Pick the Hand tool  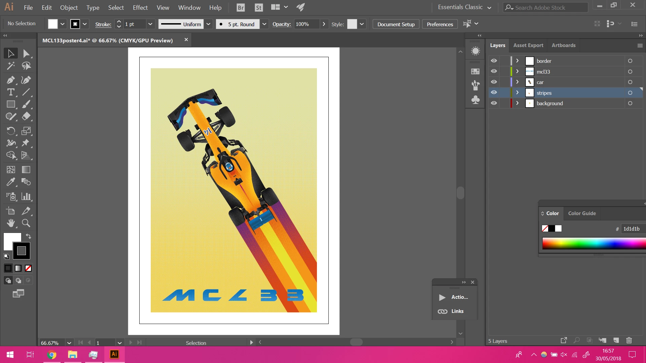10,223
